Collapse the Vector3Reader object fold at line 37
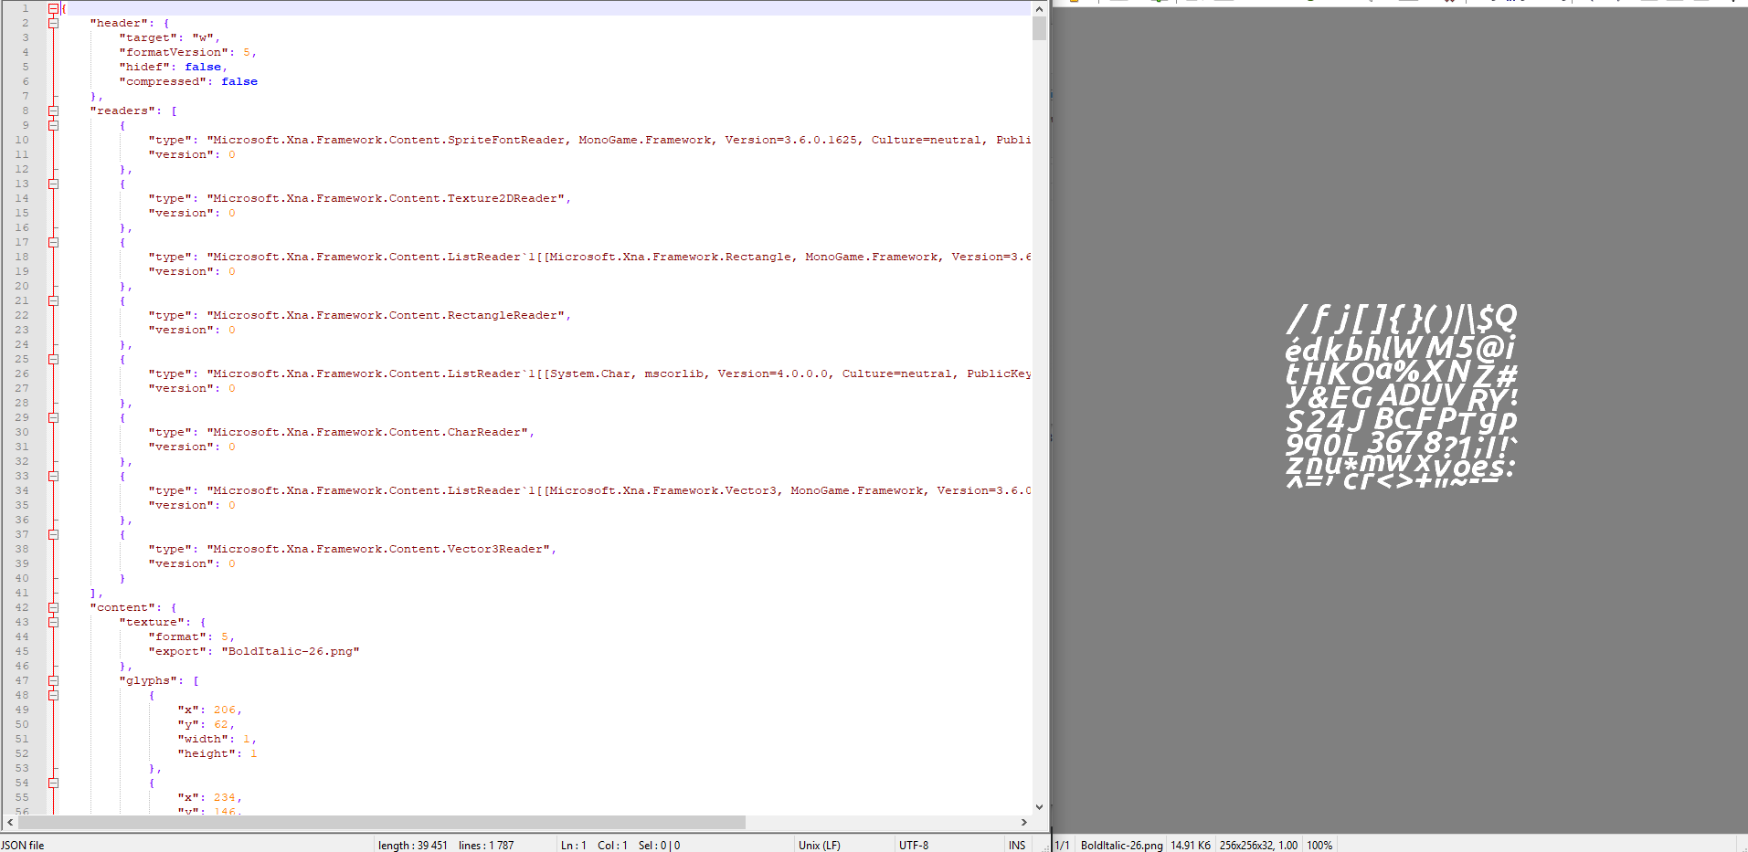1748x852 pixels. tap(53, 534)
